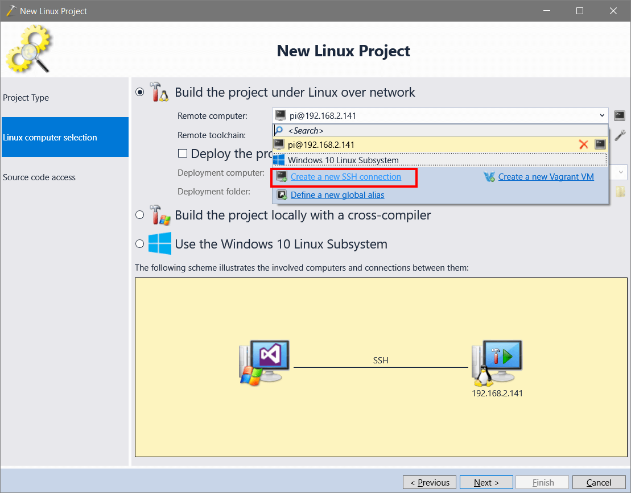Click the global alias icon
The image size is (631, 493).
282,195
